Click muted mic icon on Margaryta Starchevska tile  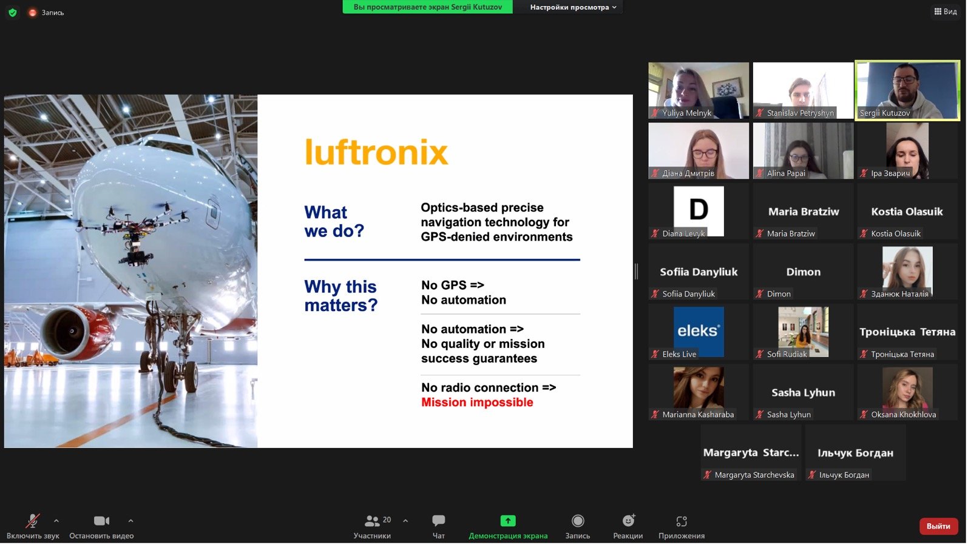pos(708,475)
